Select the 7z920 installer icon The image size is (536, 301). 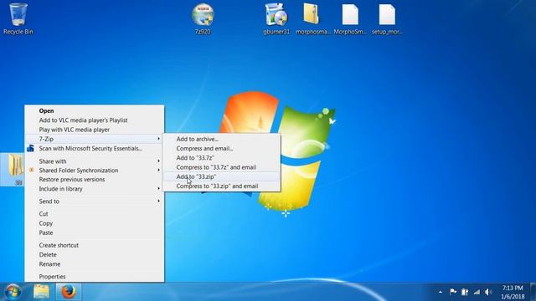(x=203, y=18)
